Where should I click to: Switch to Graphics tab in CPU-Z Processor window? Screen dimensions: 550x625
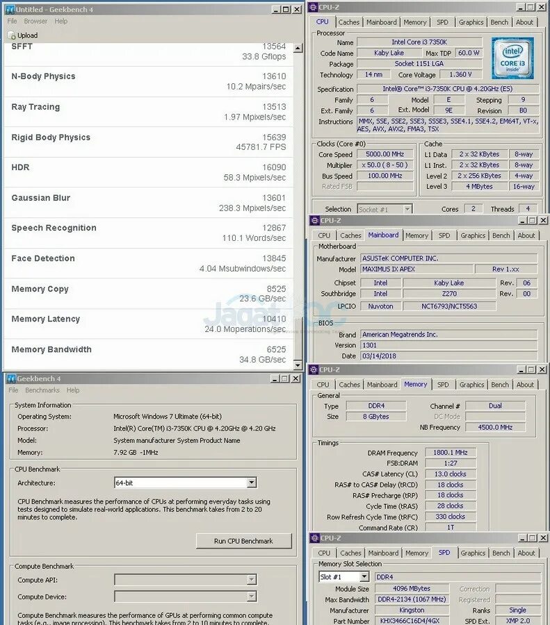coord(471,22)
